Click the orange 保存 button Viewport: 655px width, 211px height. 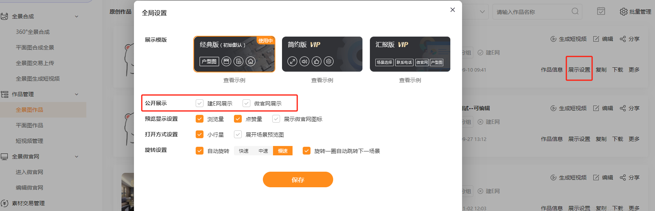click(298, 179)
